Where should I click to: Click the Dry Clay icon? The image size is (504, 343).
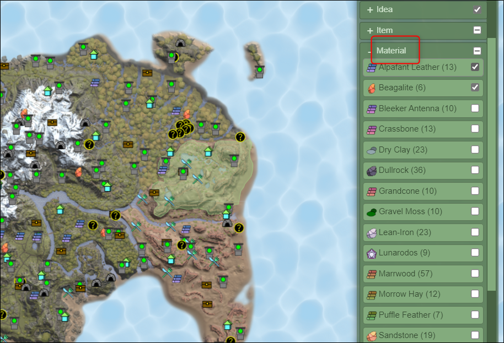pos(372,150)
